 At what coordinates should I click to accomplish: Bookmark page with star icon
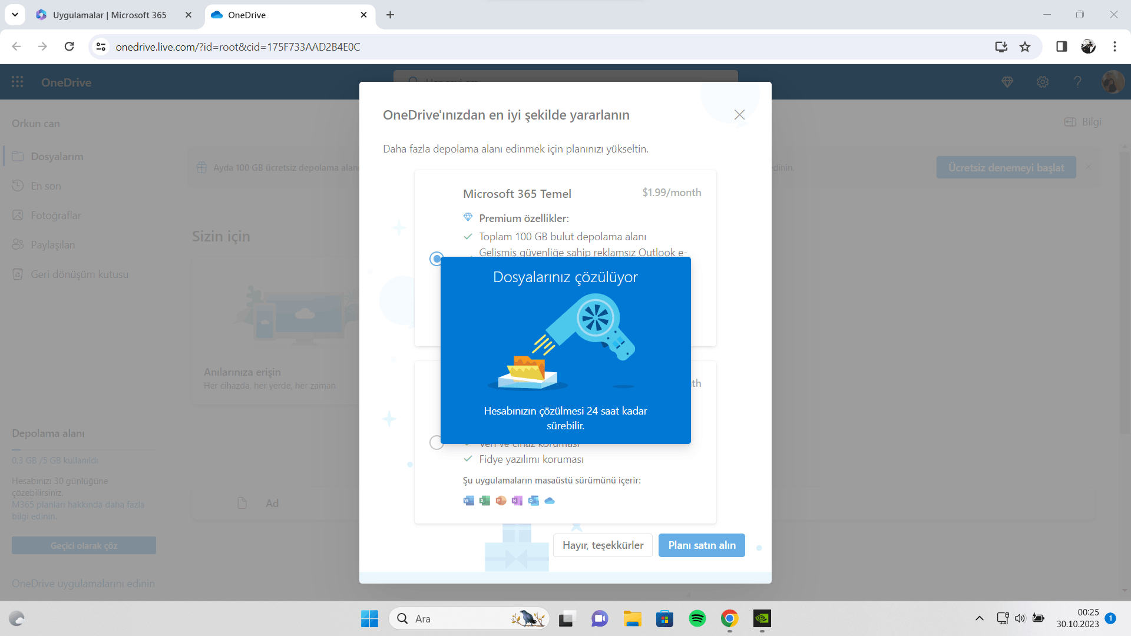pyautogui.click(x=1025, y=47)
